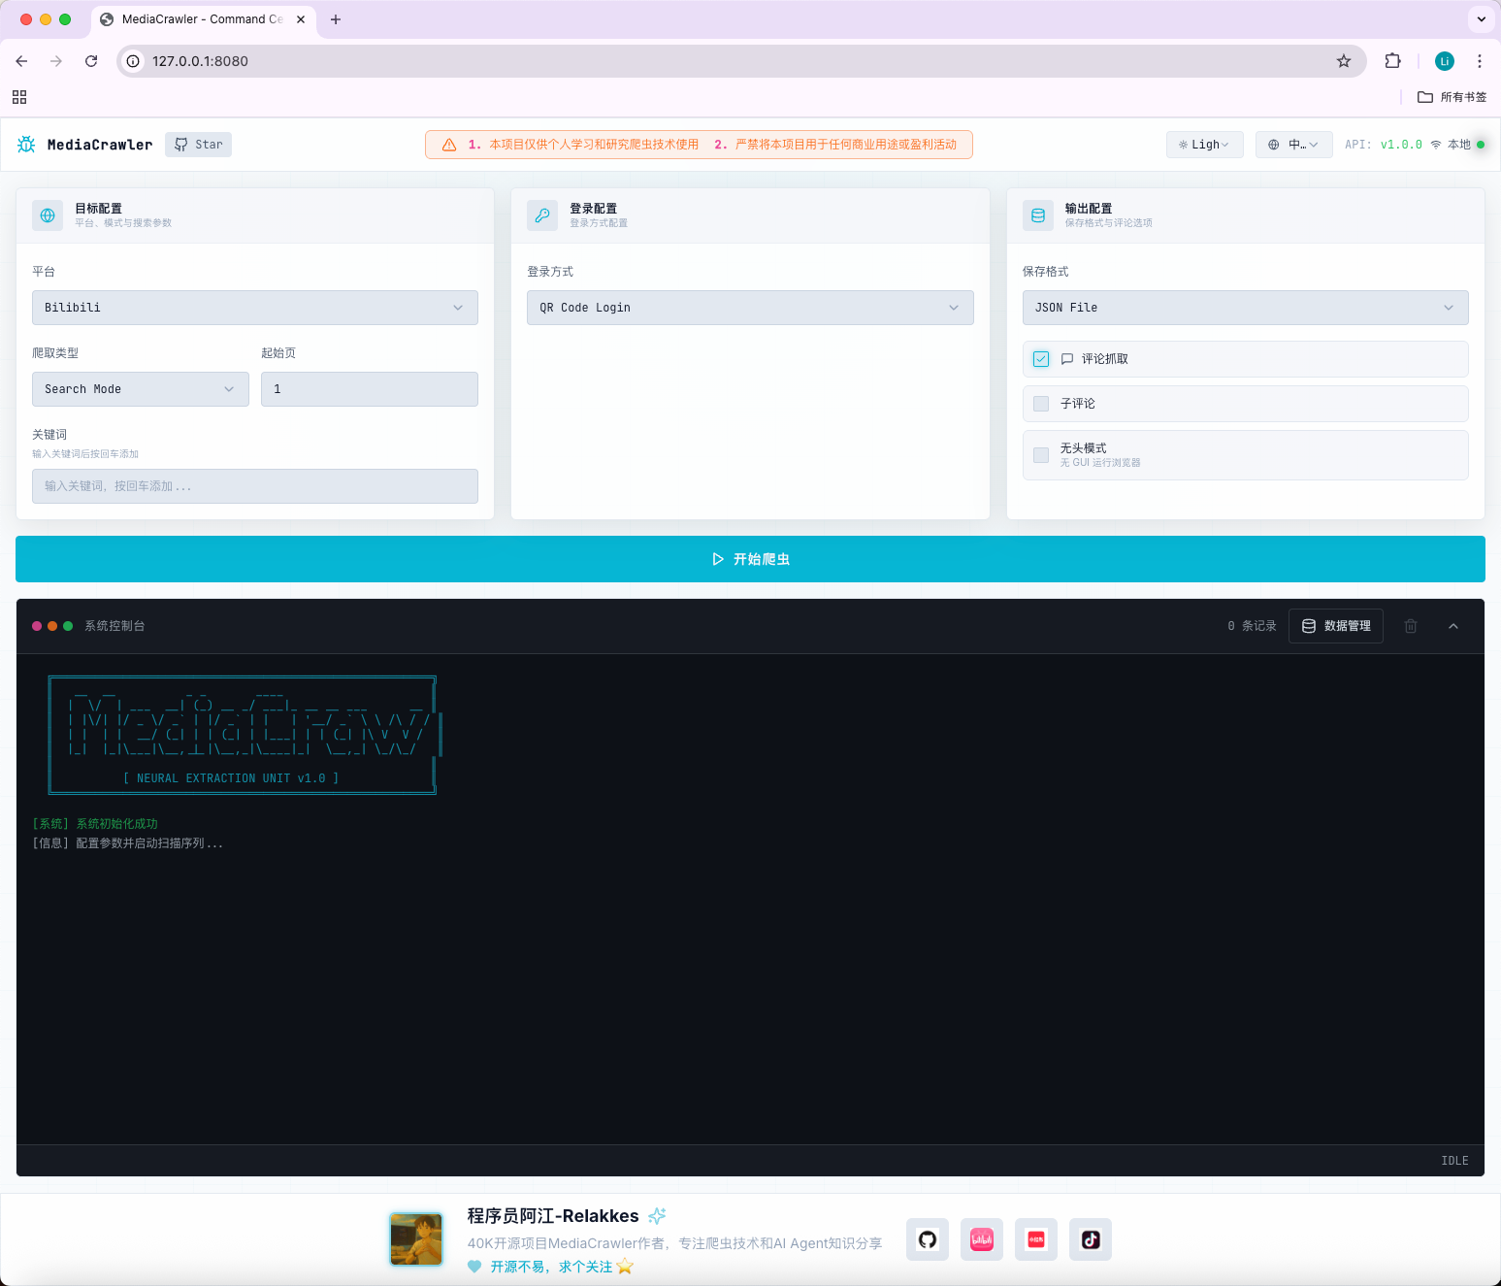Open the Light theme selector menu
Viewport: 1501px width, 1286px height.
(1204, 145)
